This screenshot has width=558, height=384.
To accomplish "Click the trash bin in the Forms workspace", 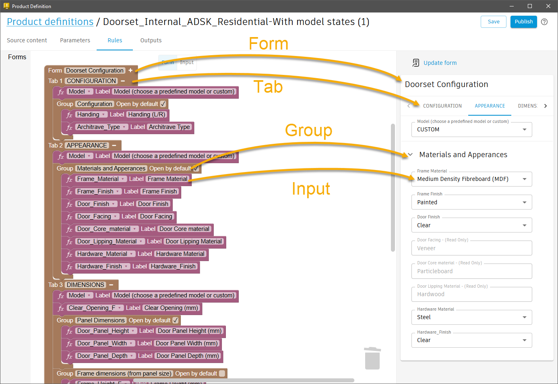I will tap(372, 358).
